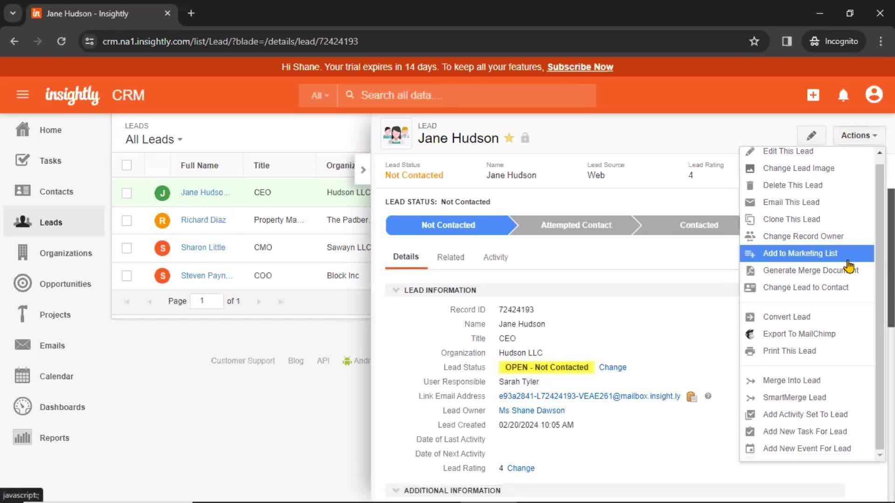Open the Actions dropdown button
This screenshot has width=895, height=503.
859,136
